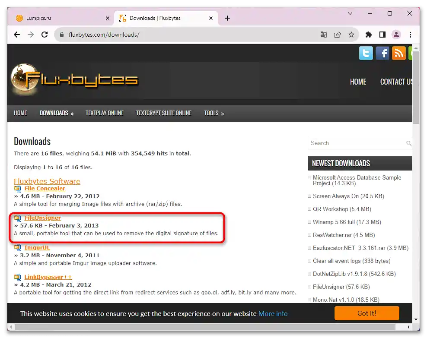The image size is (427, 338).
Task: Open TEXTPLAY ONLINE menu item
Action: coord(105,113)
